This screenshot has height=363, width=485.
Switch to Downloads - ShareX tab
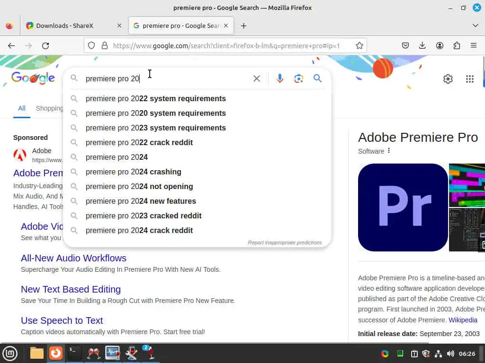click(x=73, y=26)
